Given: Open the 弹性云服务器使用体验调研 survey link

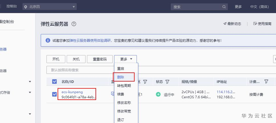Looking at the screenshot, I should click(x=90, y=40).
